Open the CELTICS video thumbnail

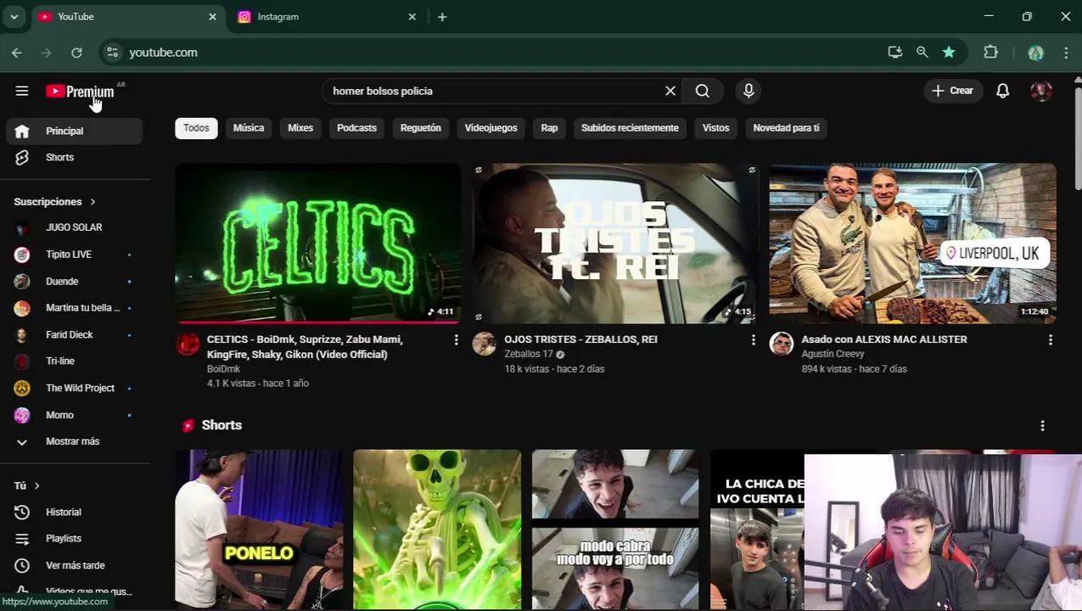317,244
